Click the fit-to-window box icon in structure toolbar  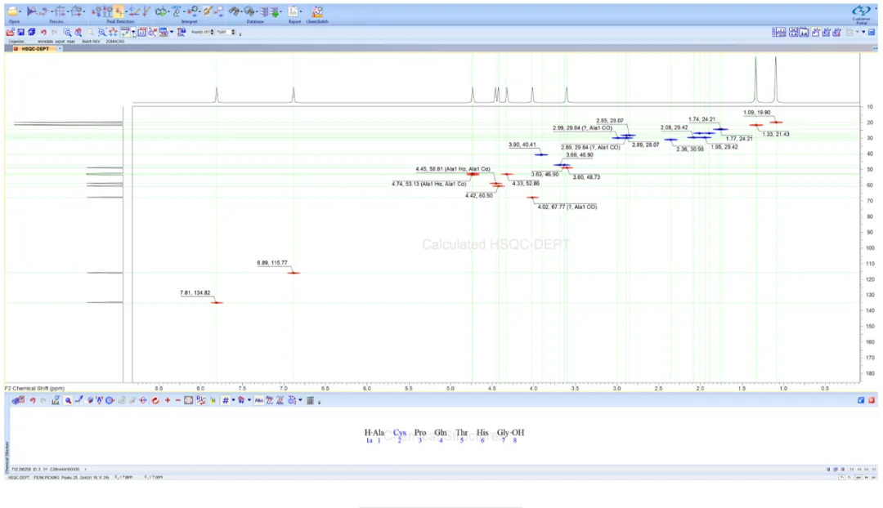click(x=189, y=400)
